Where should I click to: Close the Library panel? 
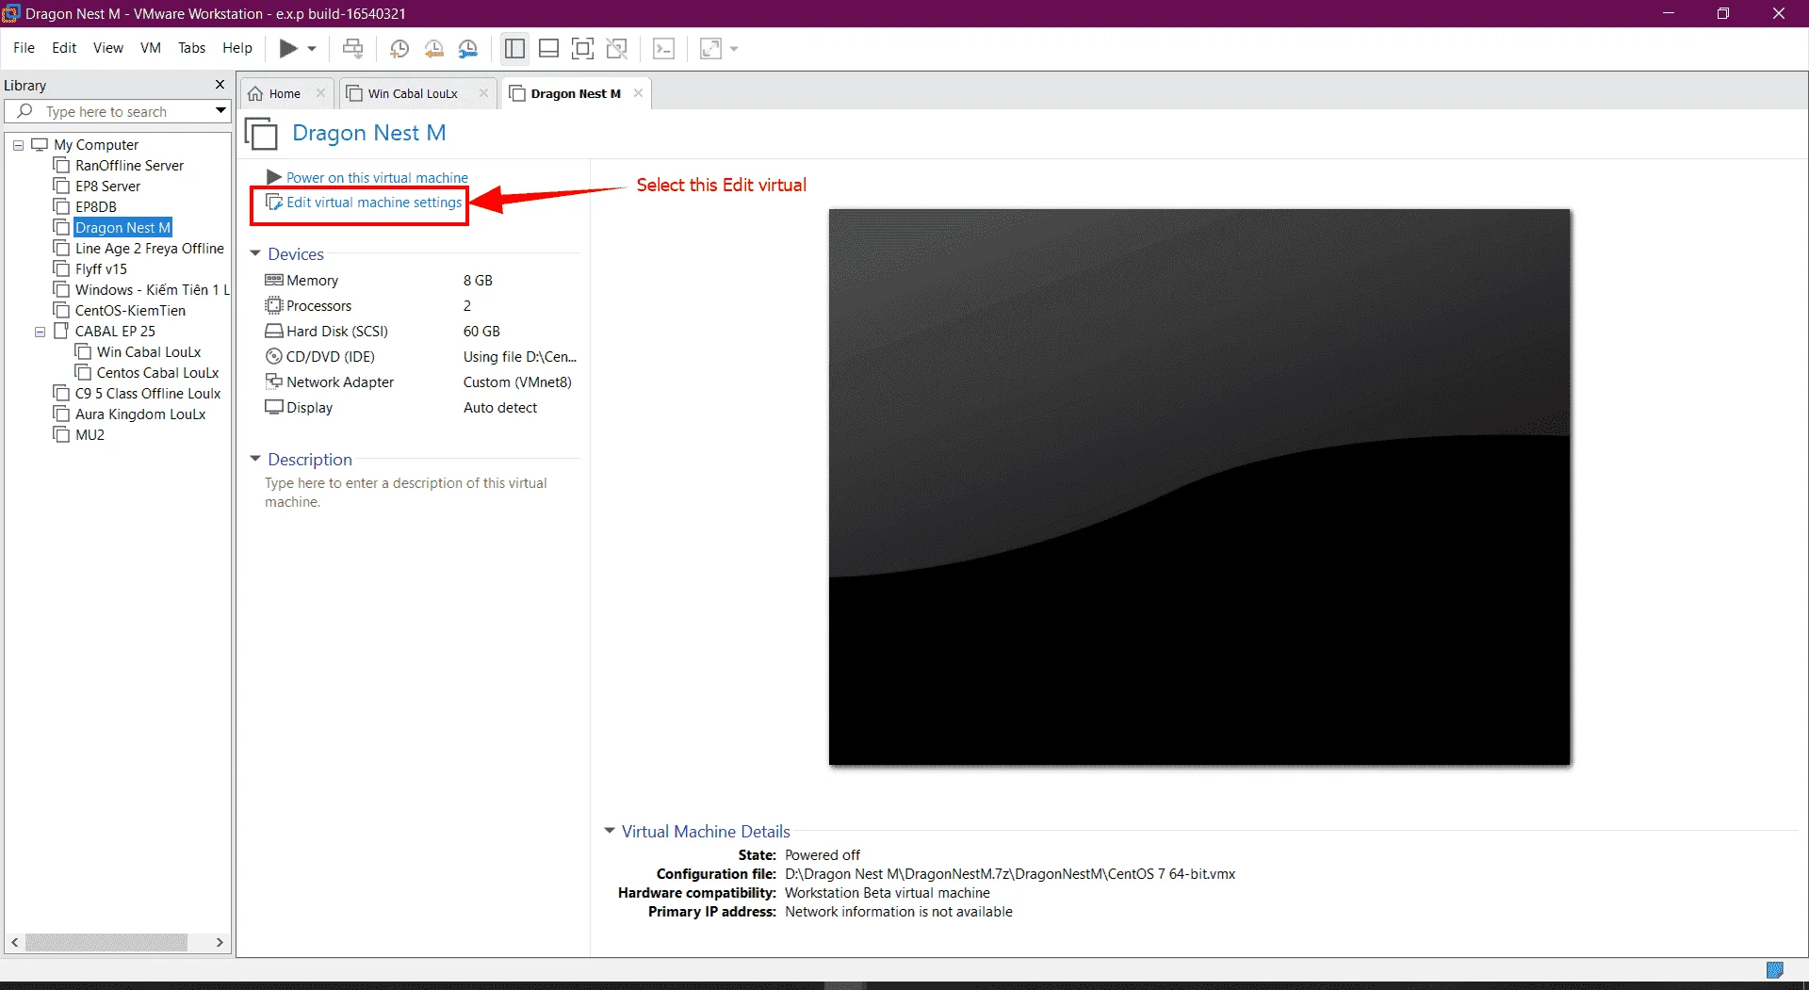220,85
